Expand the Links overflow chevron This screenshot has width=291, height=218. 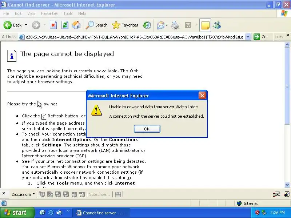[x=288, y=35]
